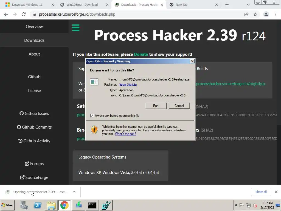Go back with the browser back arrow
This screenshot has height=211, width=281.
(6, 14)
